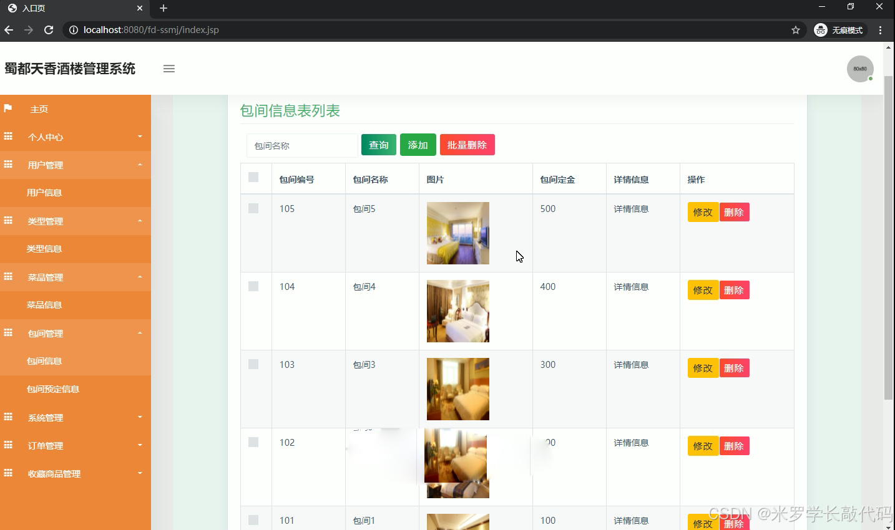The width and height of the screenshot is (895, 530).
Task: Check the box for row 101
Action: coord(253,520)
